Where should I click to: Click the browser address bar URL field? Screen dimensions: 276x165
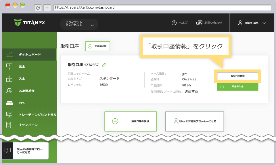pos(162,7)
